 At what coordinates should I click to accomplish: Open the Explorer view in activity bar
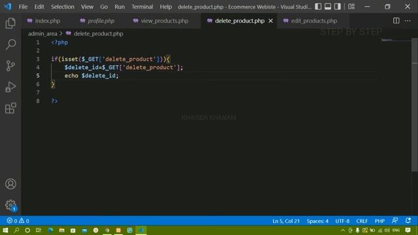pos(10,23)
